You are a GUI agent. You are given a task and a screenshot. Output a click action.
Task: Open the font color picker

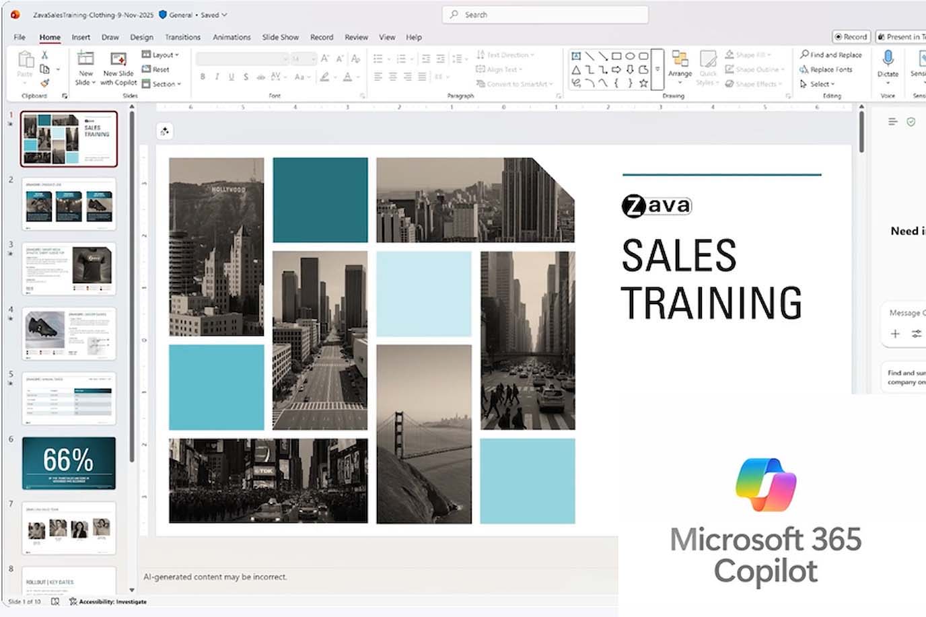pos(348,77)
